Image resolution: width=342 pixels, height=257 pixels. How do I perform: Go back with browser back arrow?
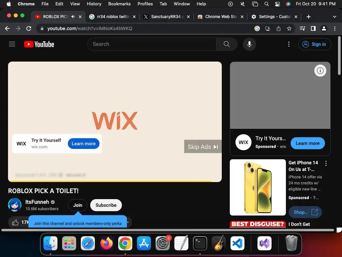tap(7, 28)
